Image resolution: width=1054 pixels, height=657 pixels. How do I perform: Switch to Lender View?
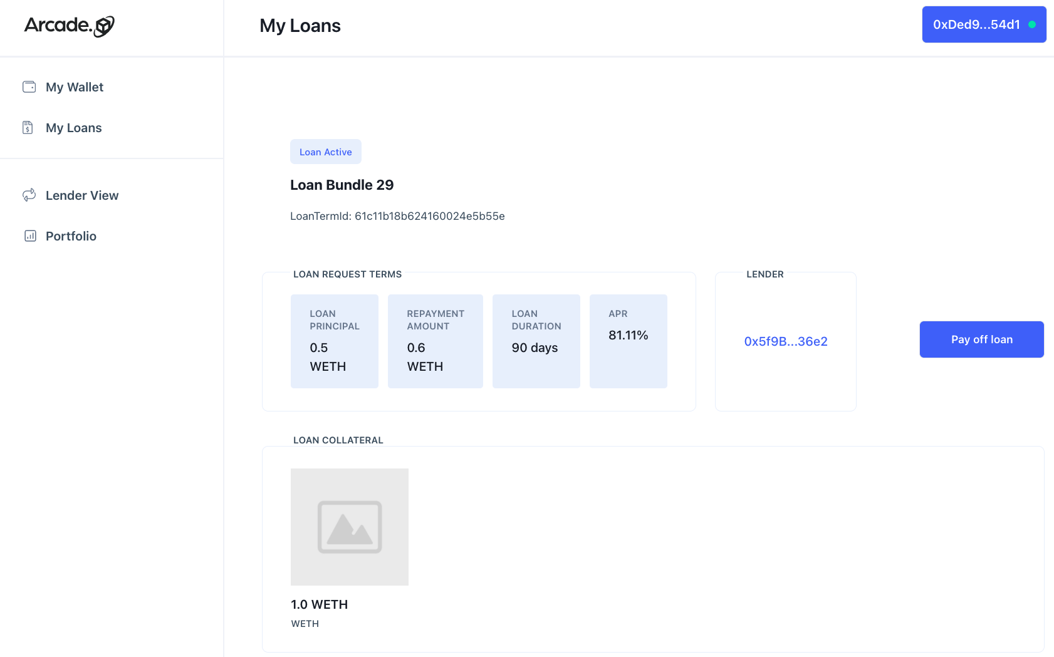pos(82,195)
